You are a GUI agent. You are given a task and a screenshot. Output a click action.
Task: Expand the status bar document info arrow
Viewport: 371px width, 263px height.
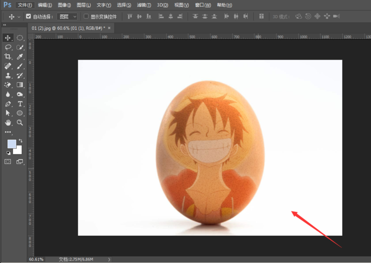click(x=109, y=259)
